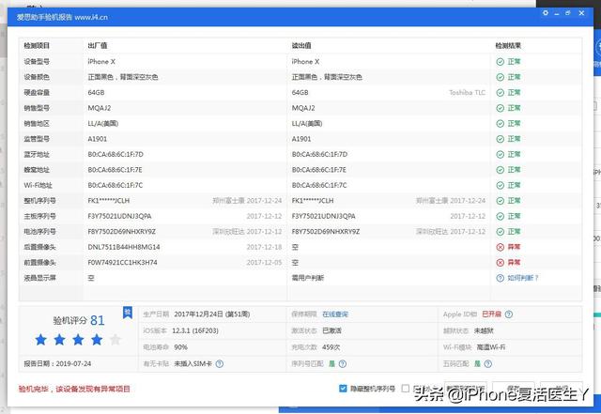Viewport: 601px width, 414px height.
Task: Click the first blue rating star
Action: tap(41, 340)
